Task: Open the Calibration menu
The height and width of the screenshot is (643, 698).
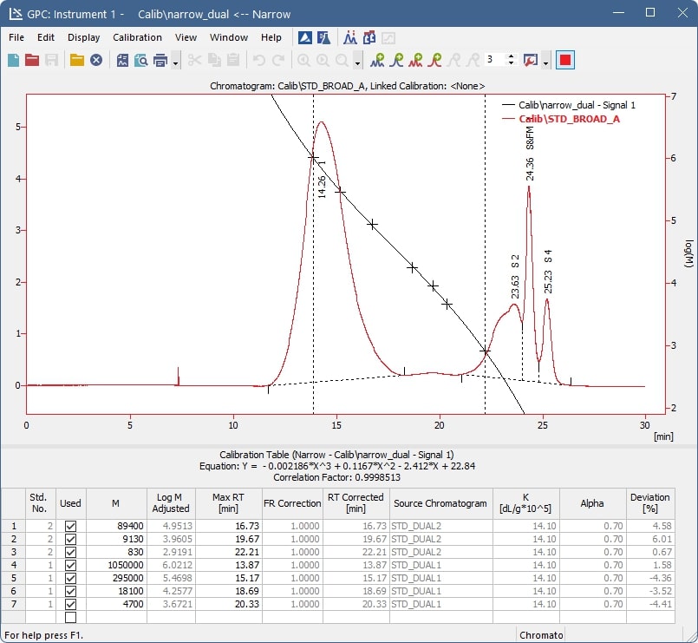Action: click(137, 37)
